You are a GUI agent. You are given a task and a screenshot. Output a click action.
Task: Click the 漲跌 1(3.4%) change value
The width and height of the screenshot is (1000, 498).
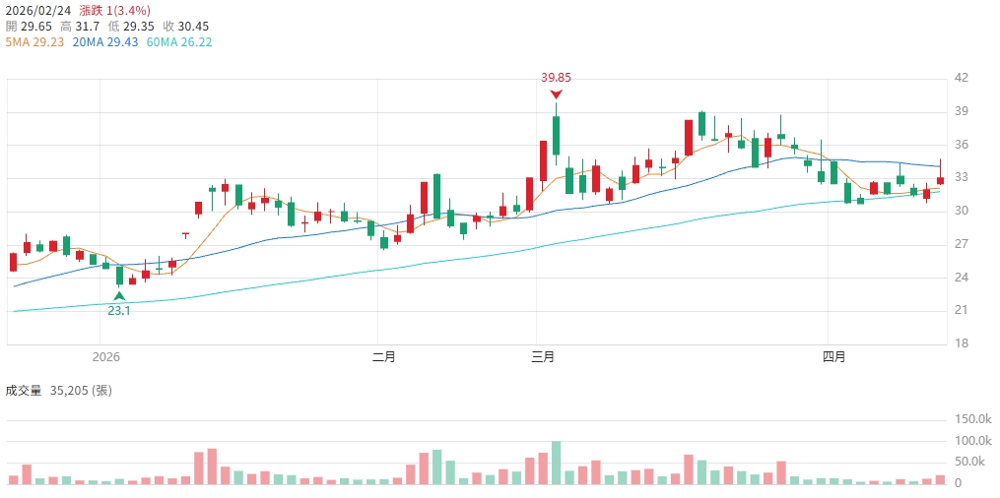tap(114, 11)
